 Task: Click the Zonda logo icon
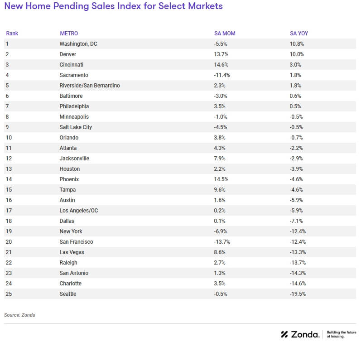(285, 334)
